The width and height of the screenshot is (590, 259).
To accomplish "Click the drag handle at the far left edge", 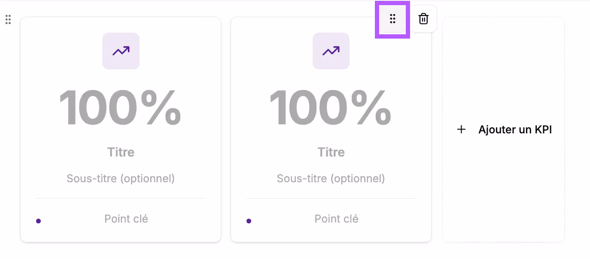I will coord(7,20).
